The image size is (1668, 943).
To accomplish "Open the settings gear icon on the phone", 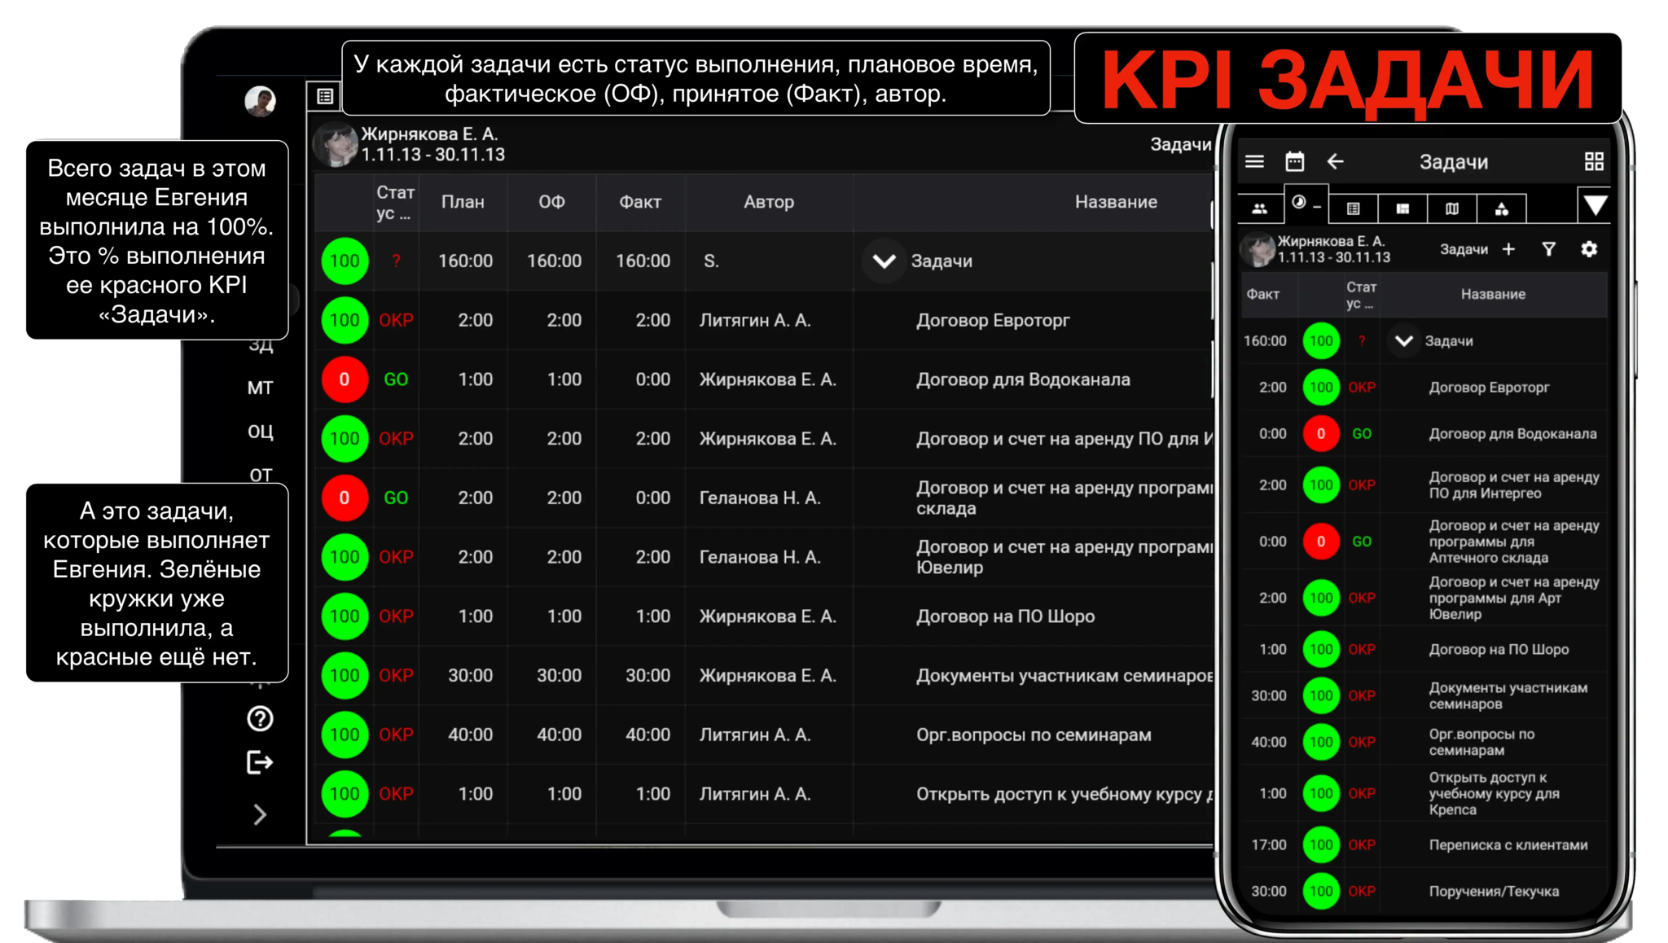I will (x=1589, y=249).
